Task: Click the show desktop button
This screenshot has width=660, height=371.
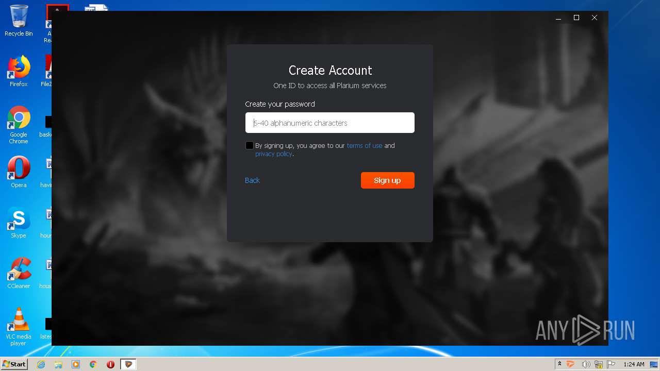Action: [654, 364]
